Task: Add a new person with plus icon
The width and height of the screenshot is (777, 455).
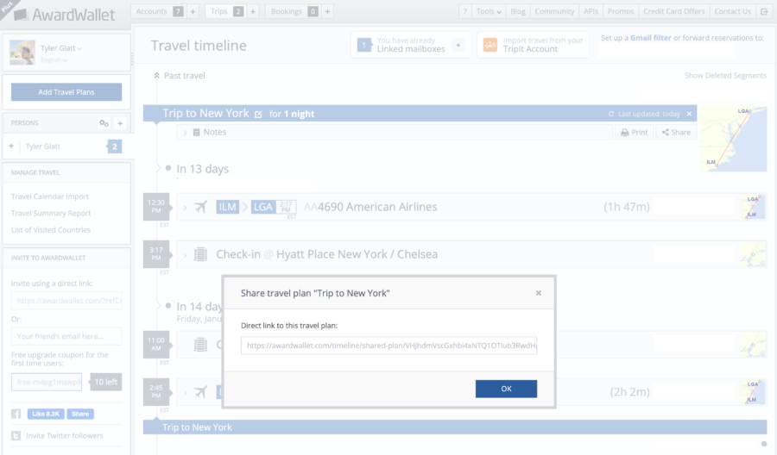Action: (x=120, y=123)
